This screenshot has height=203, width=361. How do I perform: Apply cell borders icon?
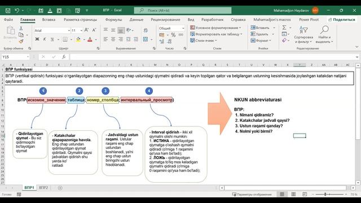pos(65,39)
